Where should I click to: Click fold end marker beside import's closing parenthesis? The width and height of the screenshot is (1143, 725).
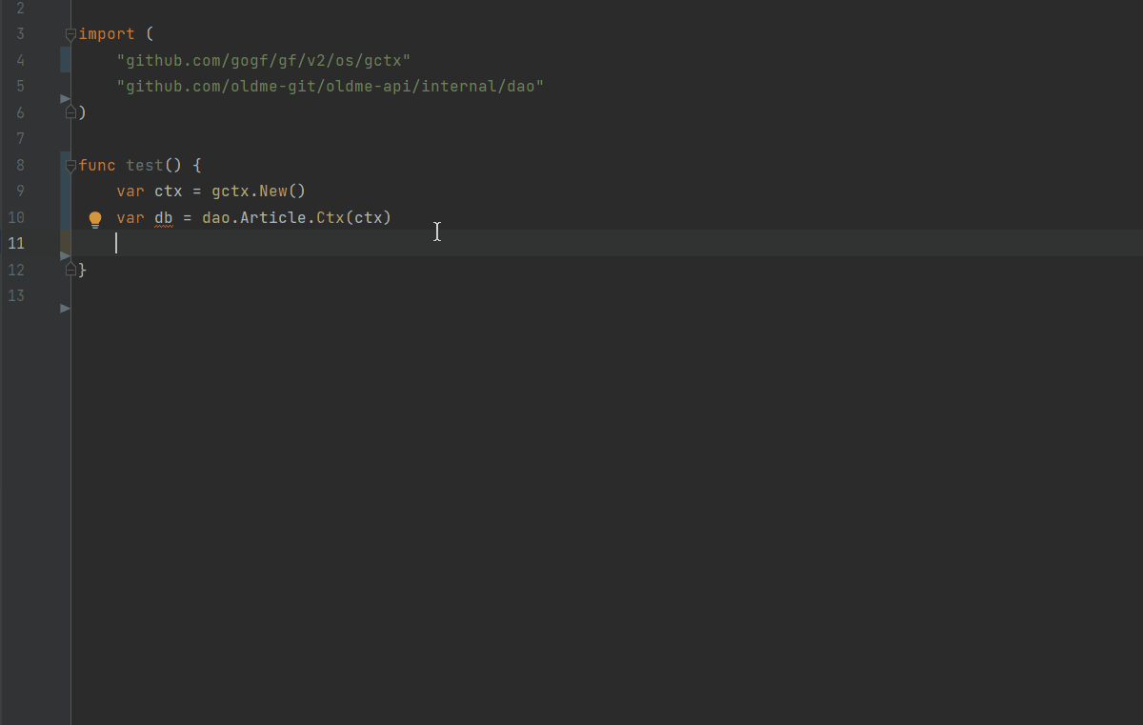[70, 111]
